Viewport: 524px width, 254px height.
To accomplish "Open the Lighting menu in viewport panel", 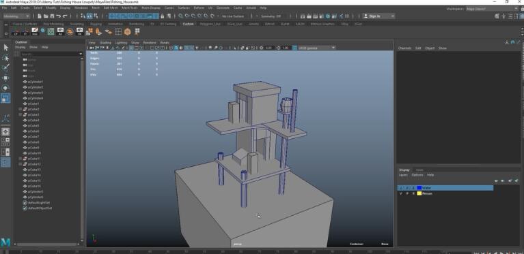I will 122,43.
